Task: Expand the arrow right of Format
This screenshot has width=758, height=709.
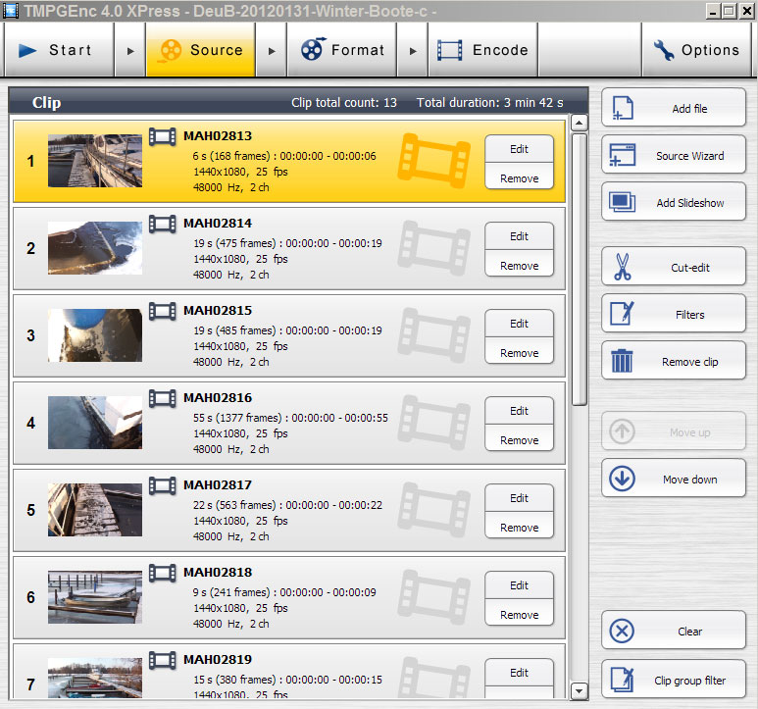Action: [413, 50]
